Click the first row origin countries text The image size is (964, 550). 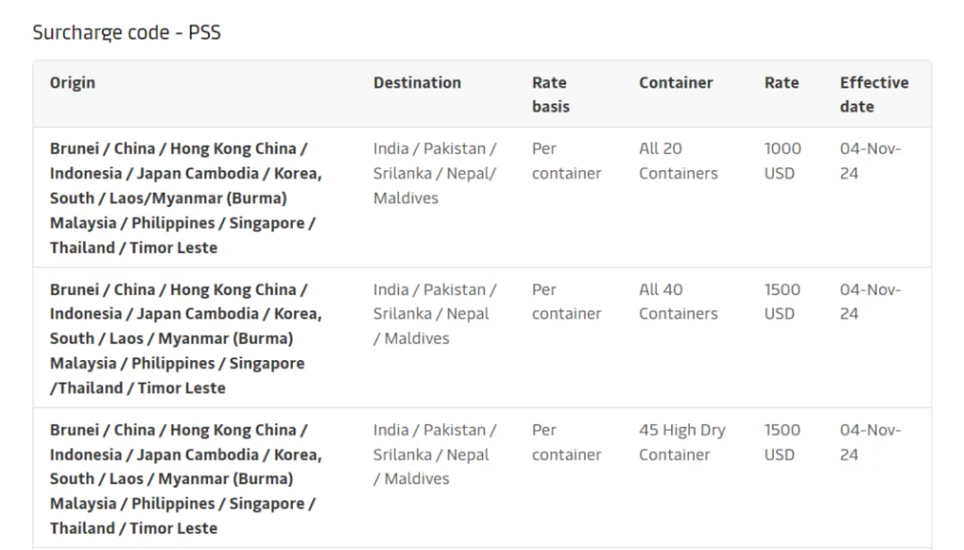pos(185,197)
